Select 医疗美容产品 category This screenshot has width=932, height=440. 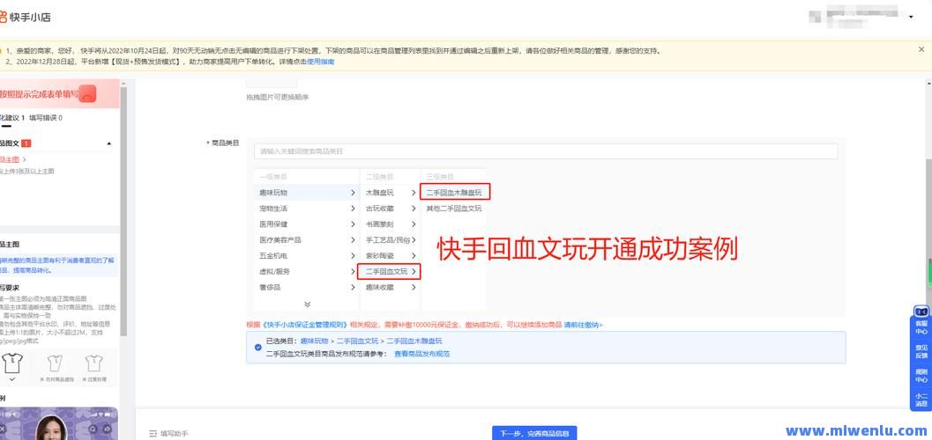click(280, 240)
